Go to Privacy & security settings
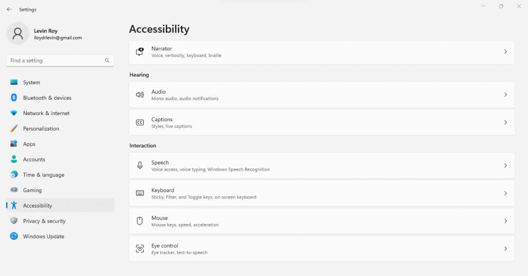Viewport: 528px width, 276px height. click(x=44, y=221)
